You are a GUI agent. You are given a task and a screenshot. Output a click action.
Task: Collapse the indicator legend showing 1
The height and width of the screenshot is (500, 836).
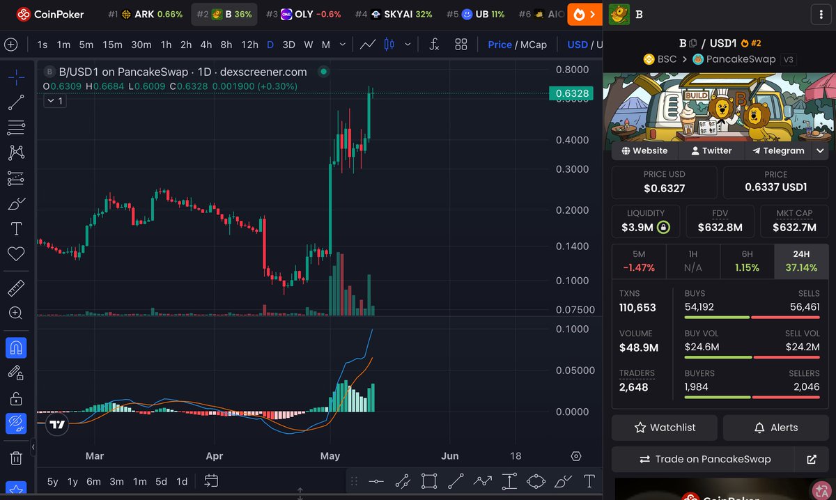54,101
